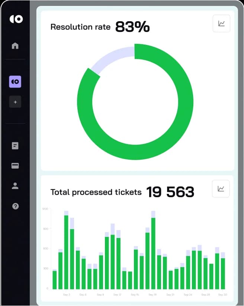The width and height of the screenshot is (244, 306).
Task: Open help via the question mark icon
Action: [x=15, y=206]
